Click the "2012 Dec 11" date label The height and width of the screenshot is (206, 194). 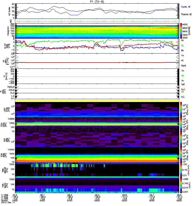pos(8,203)
